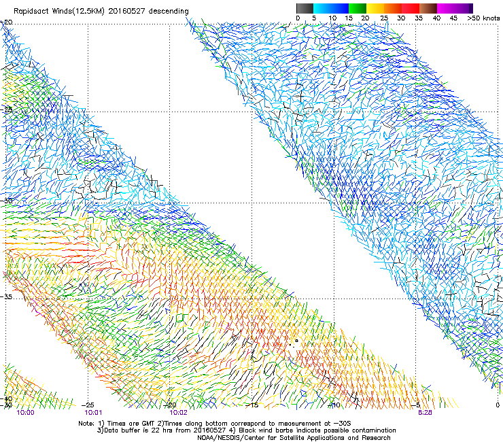Pick the brown 35-40 knots legend segment
This screenshot has width=503, height=442.
pyautogui.click(x=428, y=8)
